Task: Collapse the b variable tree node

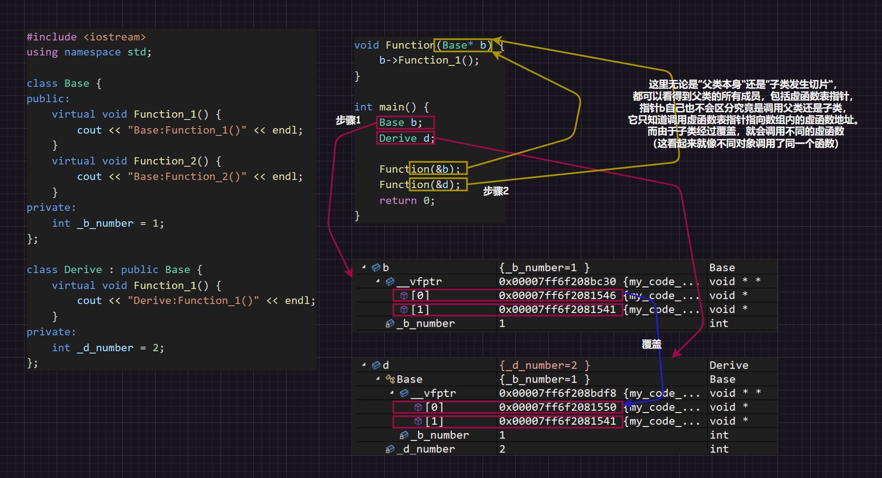Action: point(364,267)
